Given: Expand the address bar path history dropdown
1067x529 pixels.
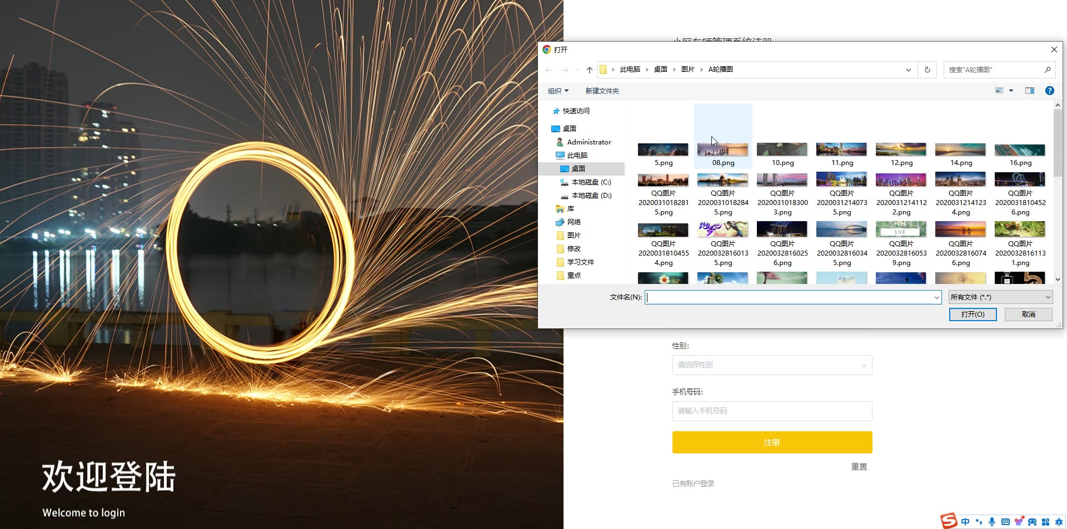Looking at the screenshot, I should 908,70.
